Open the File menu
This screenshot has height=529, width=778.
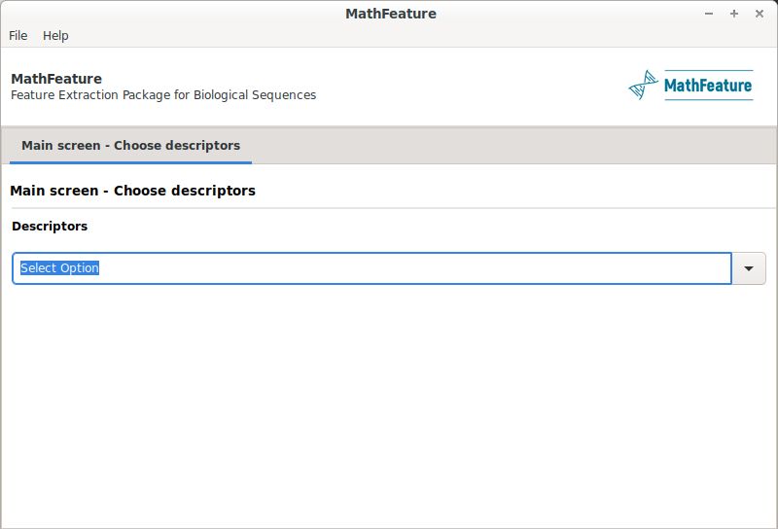click(x=18, y=36)
